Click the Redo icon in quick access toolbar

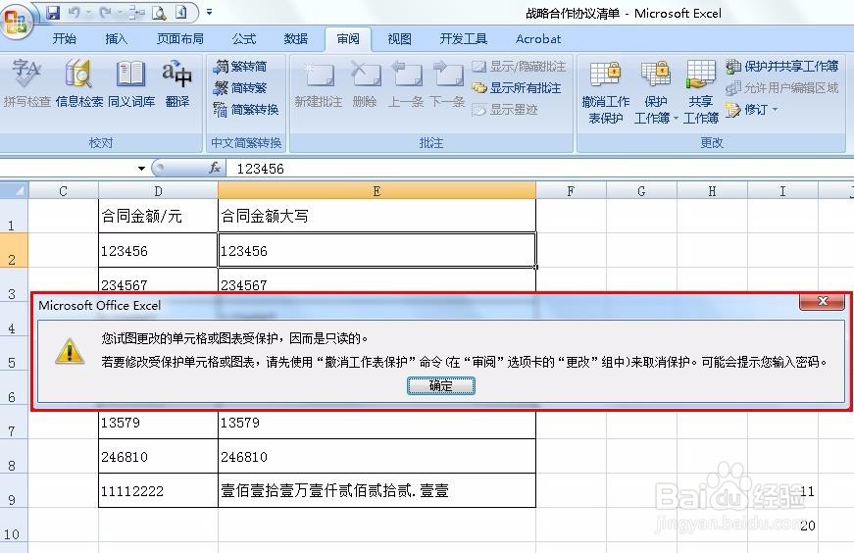click(106, 12)
